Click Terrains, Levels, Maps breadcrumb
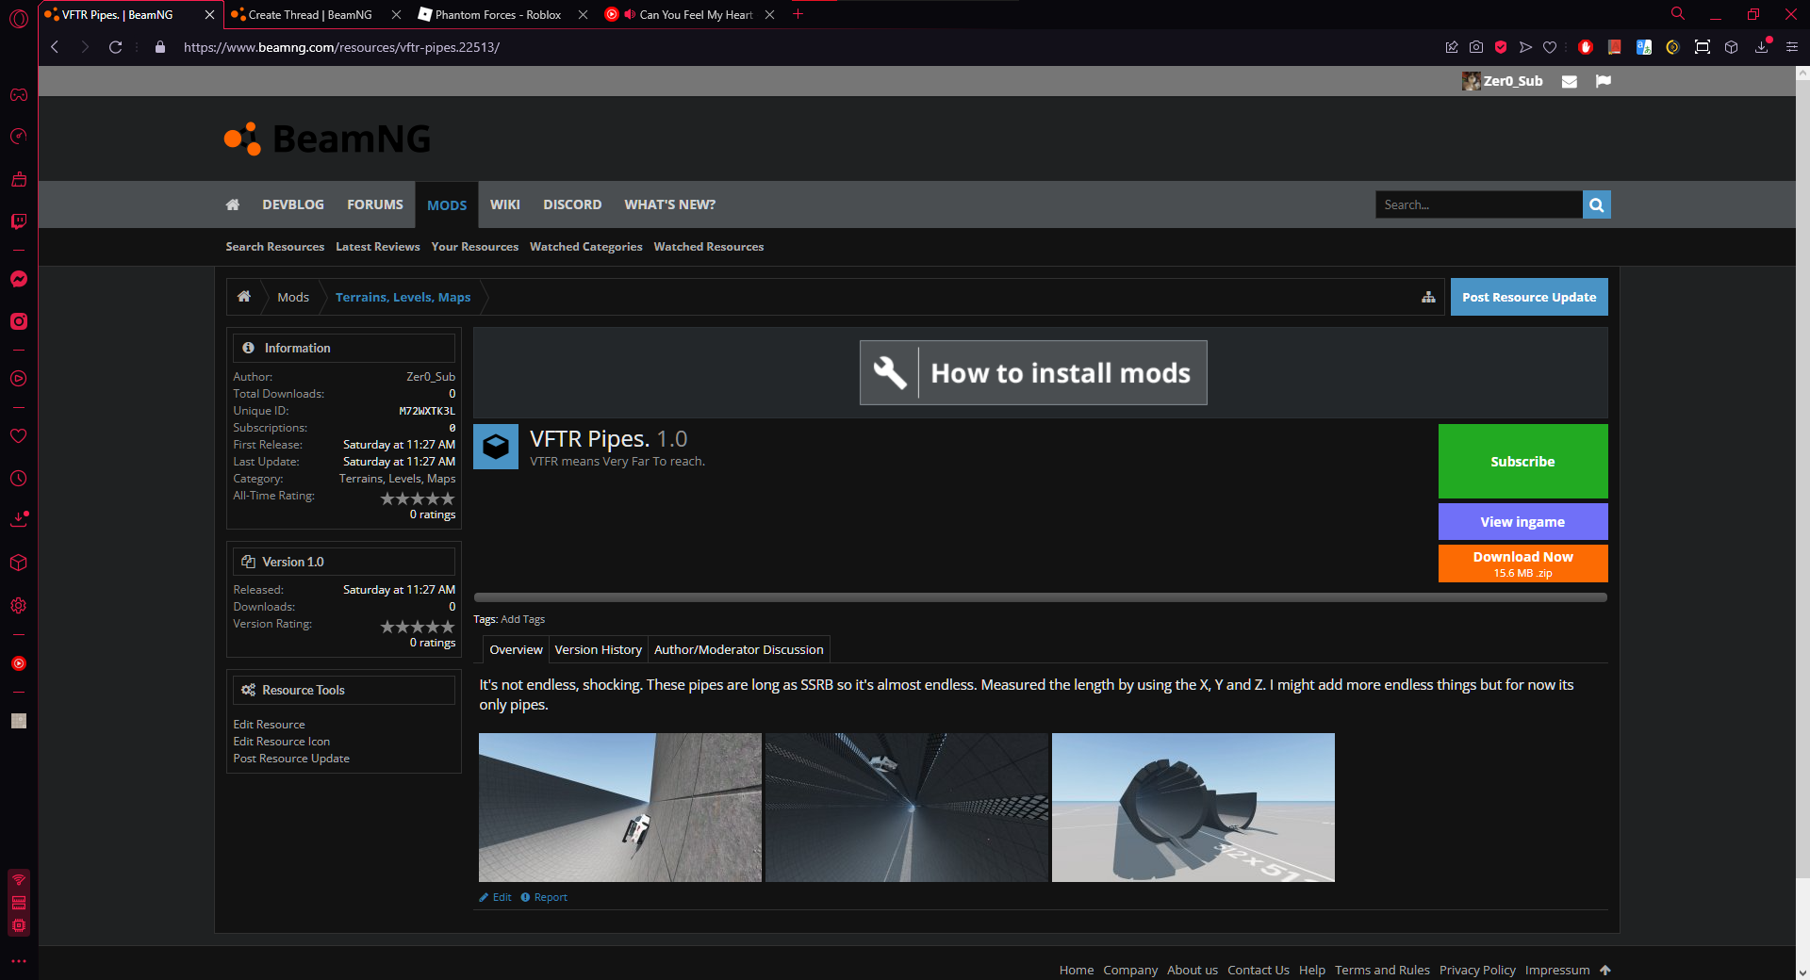The image size is (1810, 980). coord(403,297)
